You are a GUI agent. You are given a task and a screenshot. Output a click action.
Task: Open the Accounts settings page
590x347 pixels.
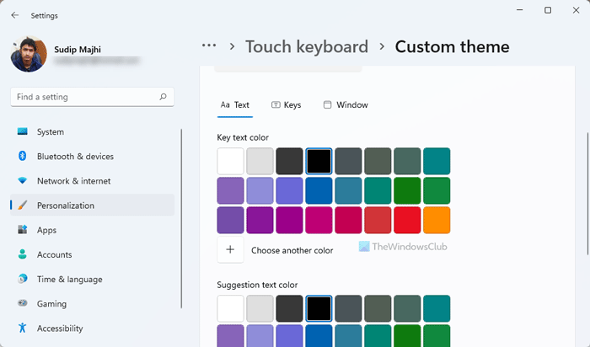tap(54, 254)
